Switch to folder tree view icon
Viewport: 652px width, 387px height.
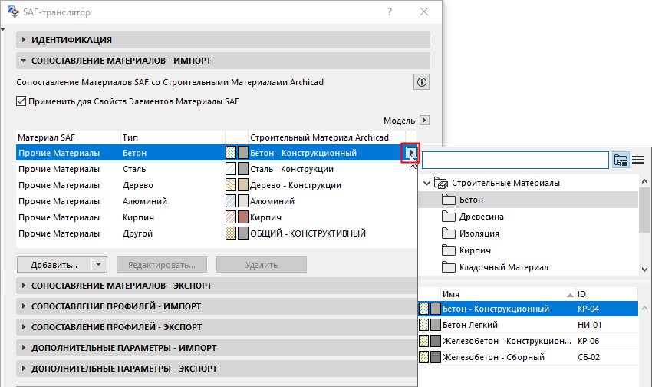point(621,160)
